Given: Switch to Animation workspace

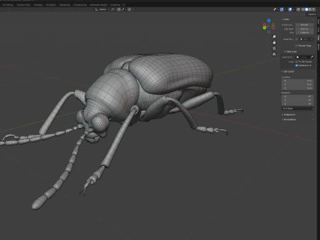Looking at the screenshot, I should click(x=51, y=5).
